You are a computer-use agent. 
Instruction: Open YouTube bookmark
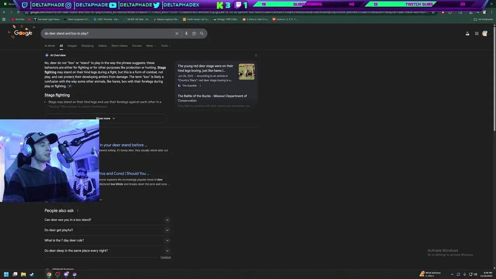(x=18, y=19)
